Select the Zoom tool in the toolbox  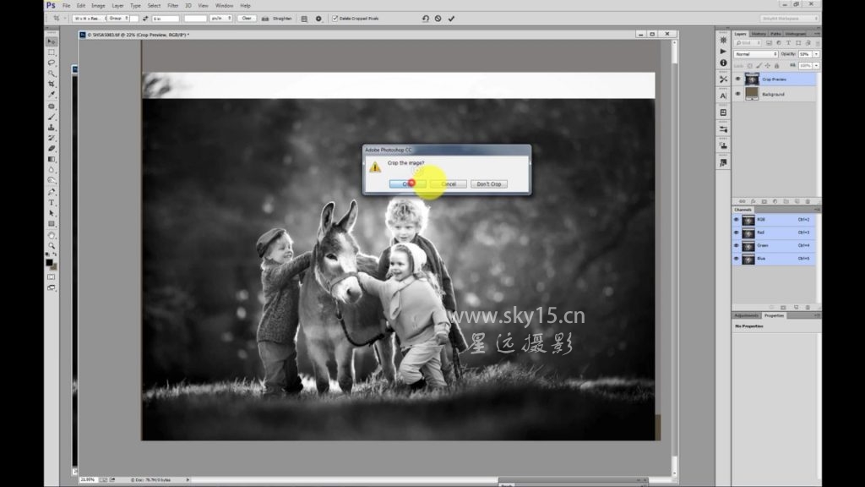coord(52,246)
